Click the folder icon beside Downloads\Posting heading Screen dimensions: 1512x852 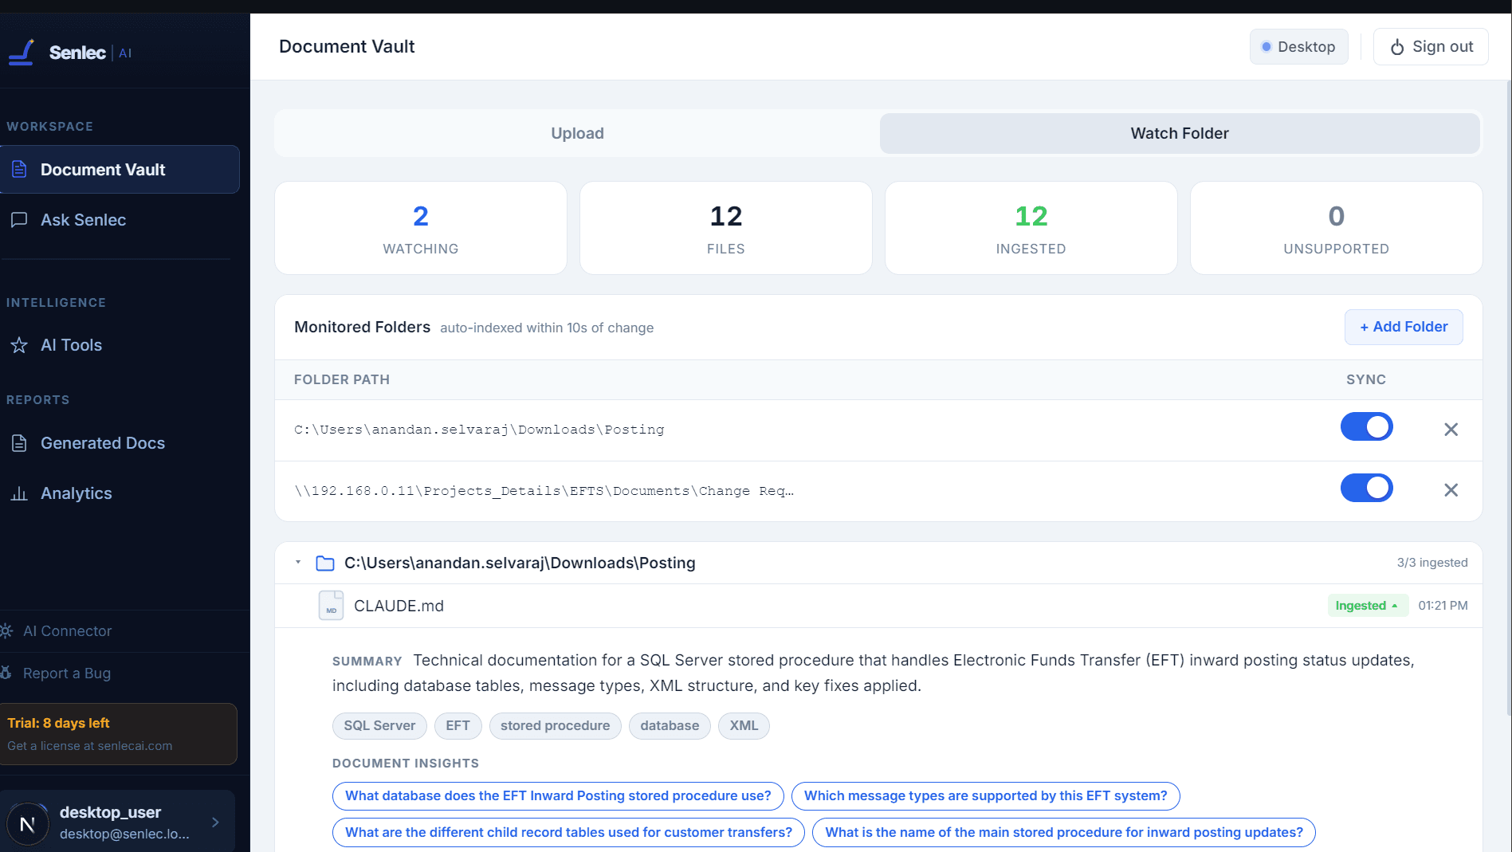pyautogui.click(x=324, y=563)
